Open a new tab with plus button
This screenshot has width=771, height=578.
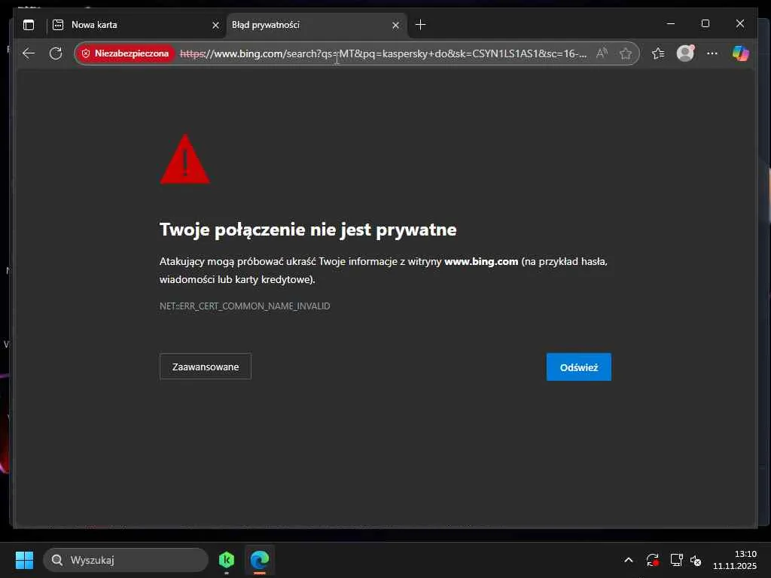(x=420, y=25)
